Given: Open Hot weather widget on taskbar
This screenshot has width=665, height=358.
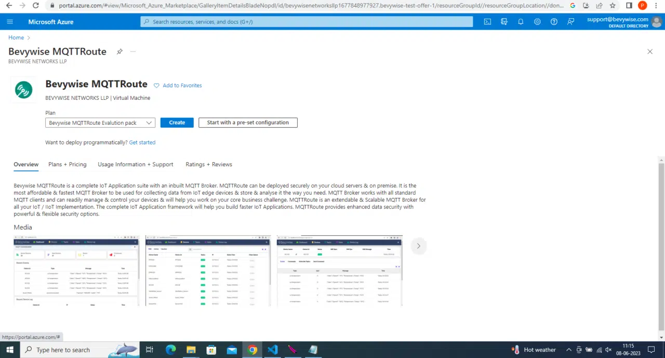Looking at the screenshot, I should point(534,350).
